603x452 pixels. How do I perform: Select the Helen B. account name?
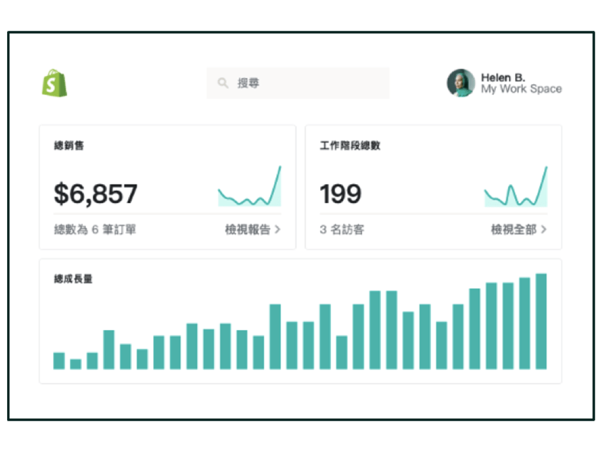click(x=503, y=77)
